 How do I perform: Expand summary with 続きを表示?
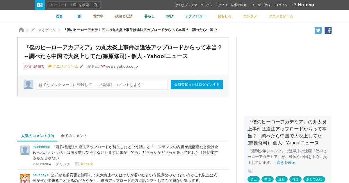(x=286, y=162)
